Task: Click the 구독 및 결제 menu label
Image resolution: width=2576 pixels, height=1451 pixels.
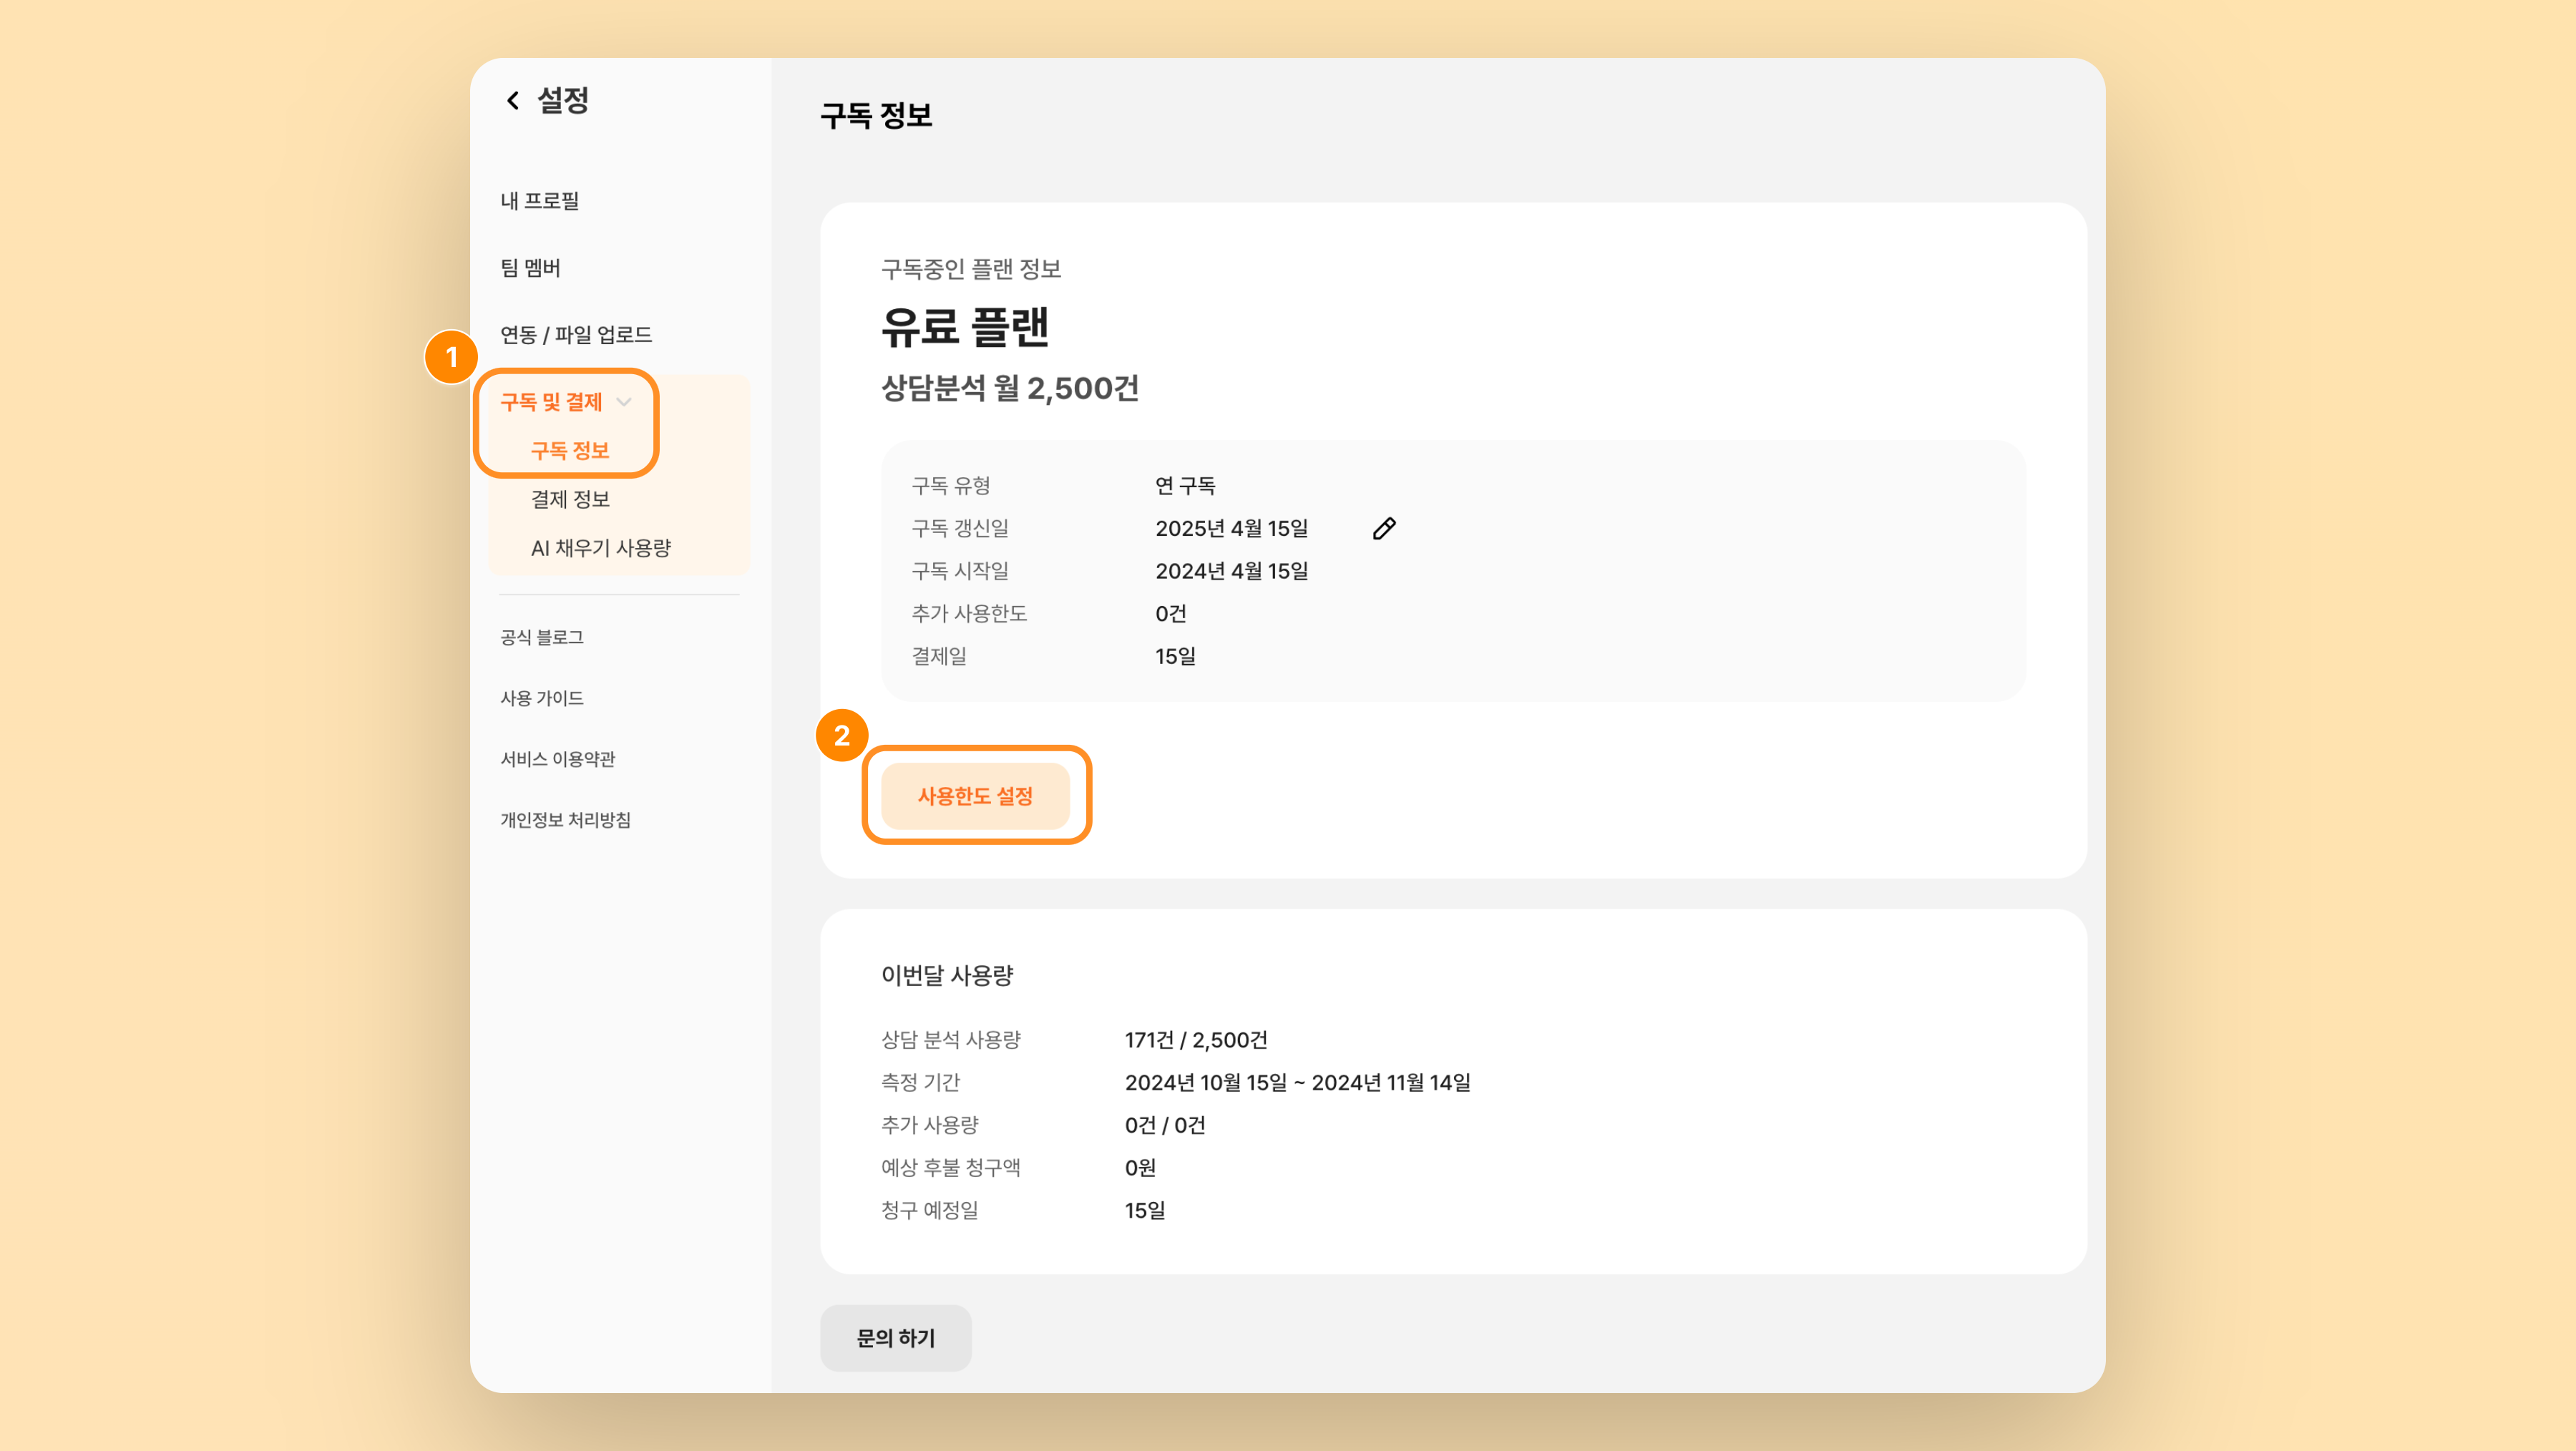Action: coord(551,402)
